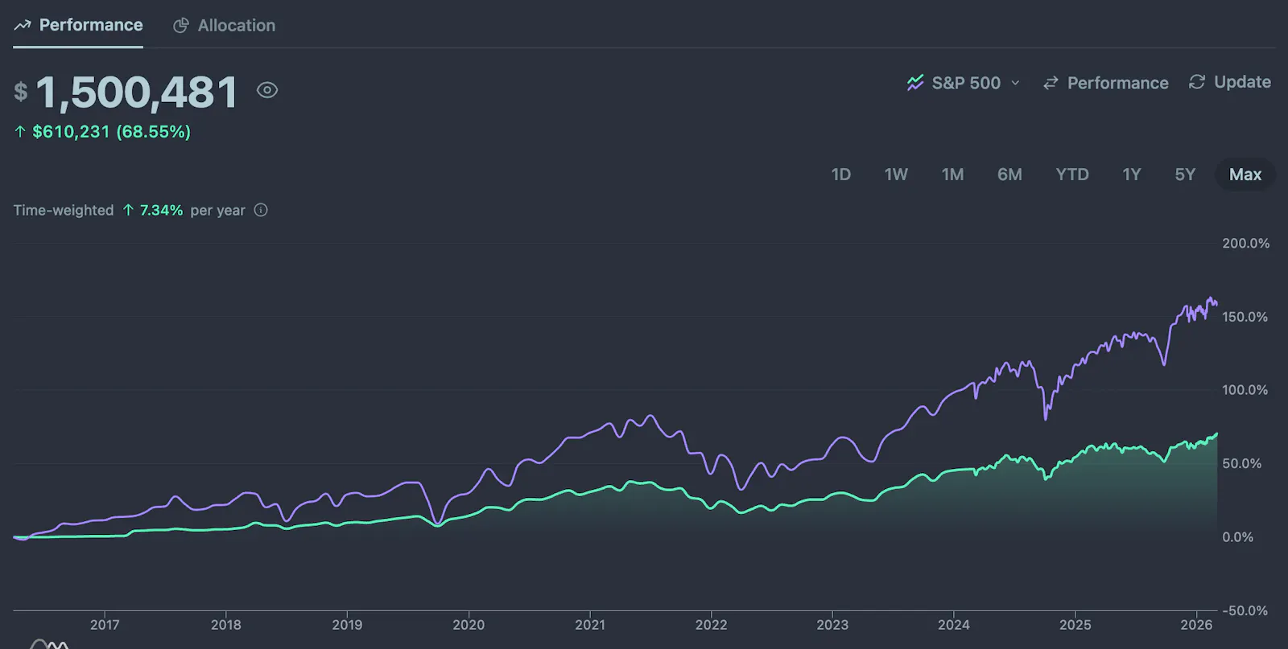Select the Max time range
1288x649 pixels.
click(1245, 175)
